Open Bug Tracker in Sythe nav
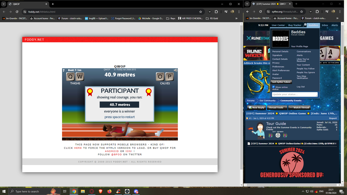This screenshot has height=195, width=347. [295, 25]
